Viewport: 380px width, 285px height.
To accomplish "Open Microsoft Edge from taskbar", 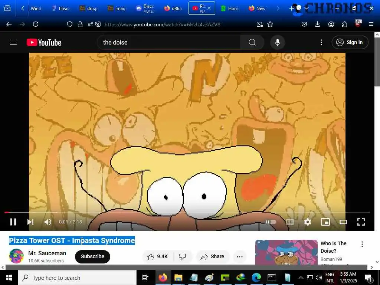I will coord(256,278).
